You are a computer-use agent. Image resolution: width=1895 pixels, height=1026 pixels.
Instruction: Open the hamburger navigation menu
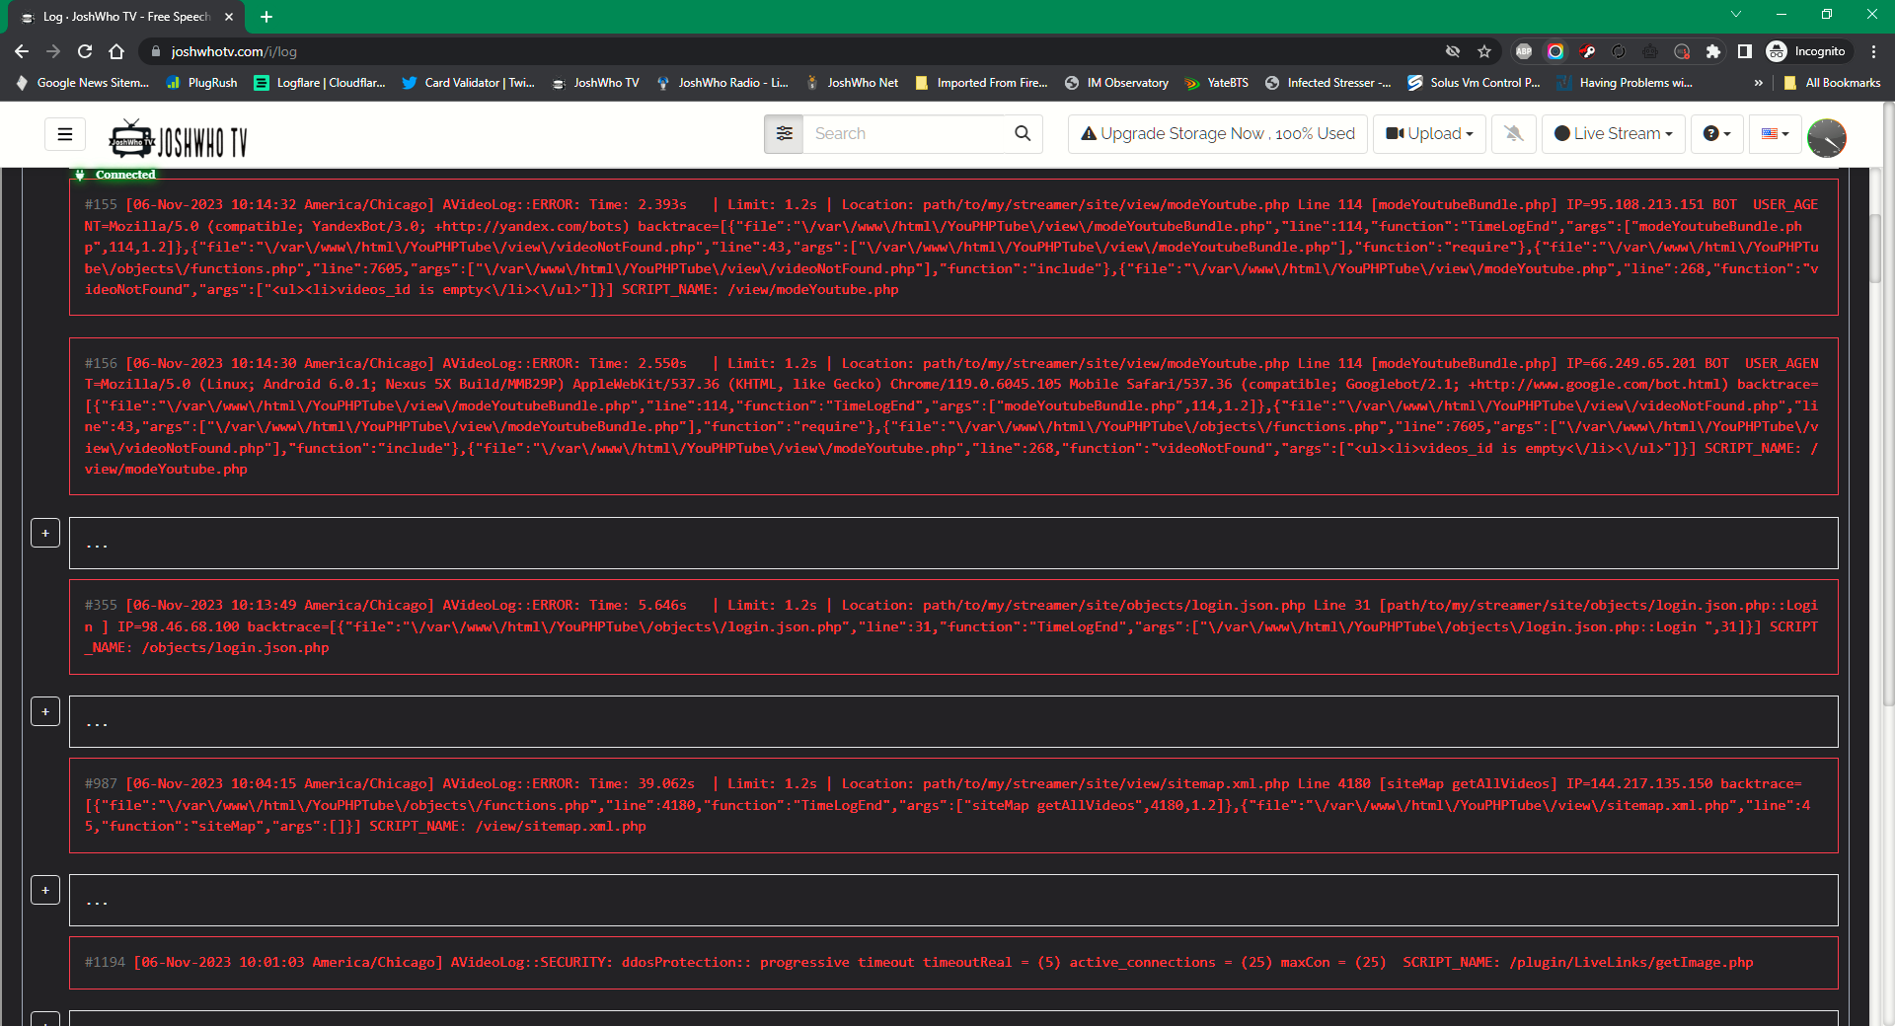pos(64,133)
